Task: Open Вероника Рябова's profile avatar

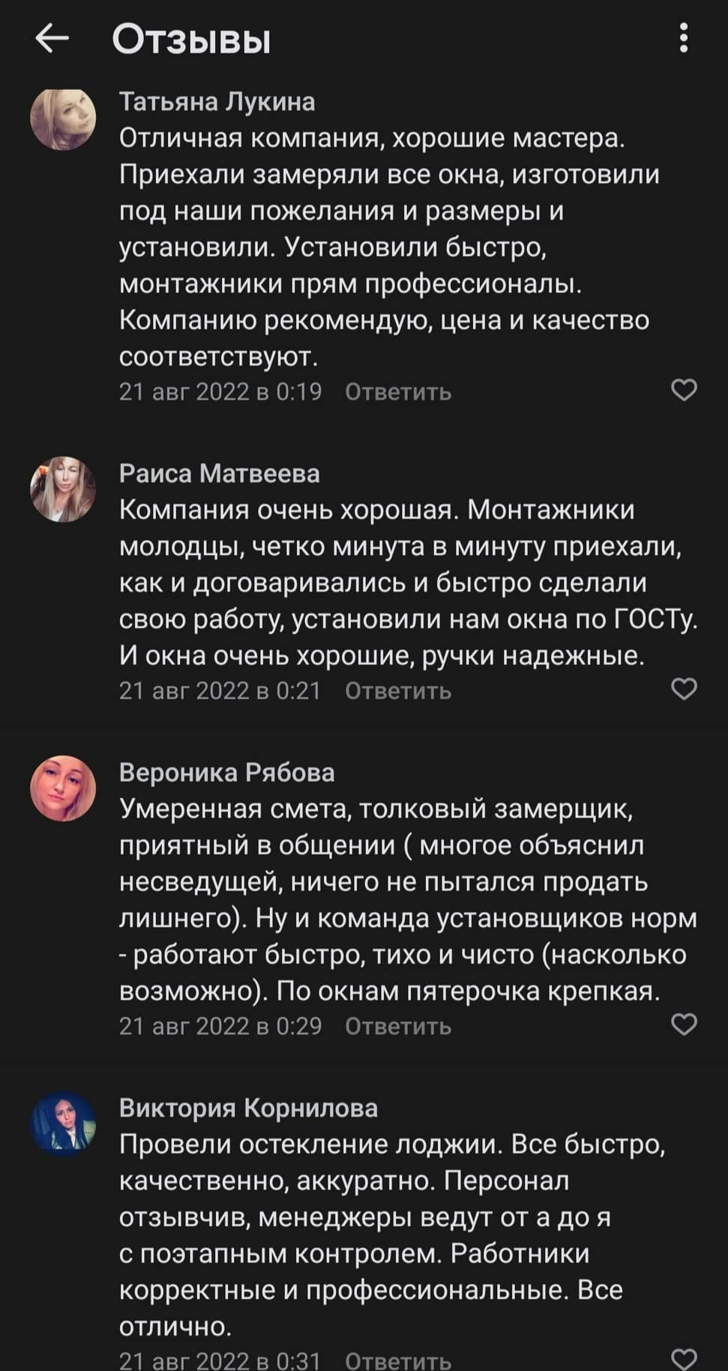Action: point(63,788)
